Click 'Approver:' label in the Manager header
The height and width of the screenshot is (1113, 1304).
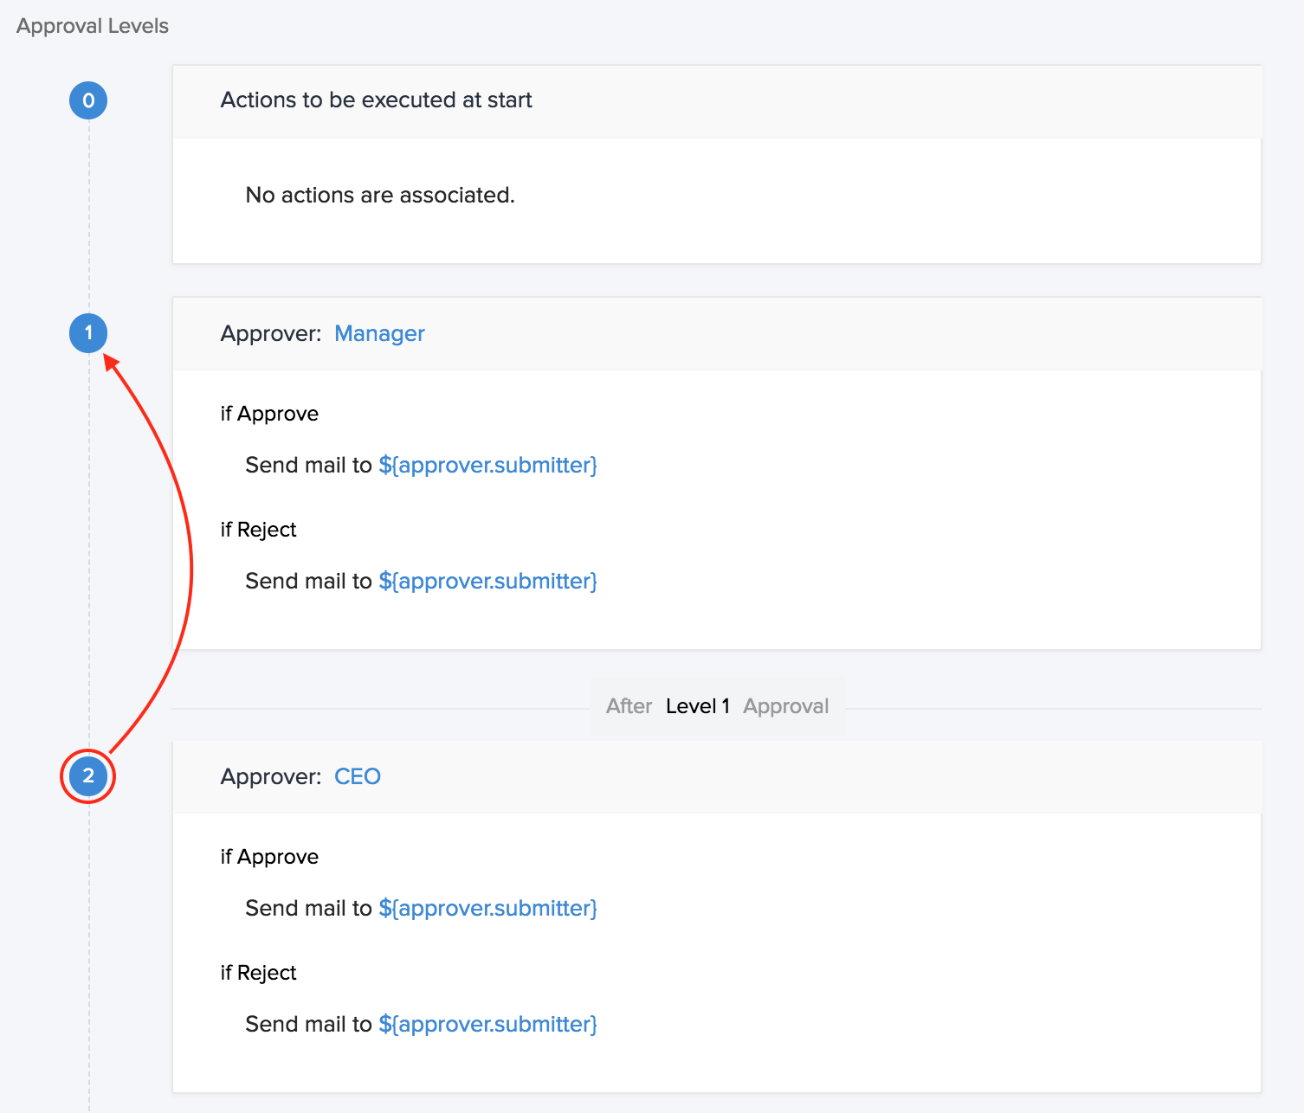coord(271,334)
